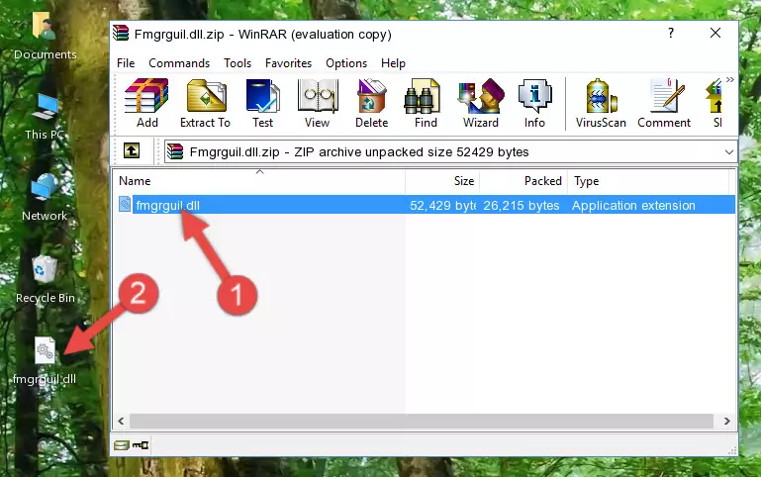Click the key password status bar icon
761x477 pixels.
(x=141, y=444)
